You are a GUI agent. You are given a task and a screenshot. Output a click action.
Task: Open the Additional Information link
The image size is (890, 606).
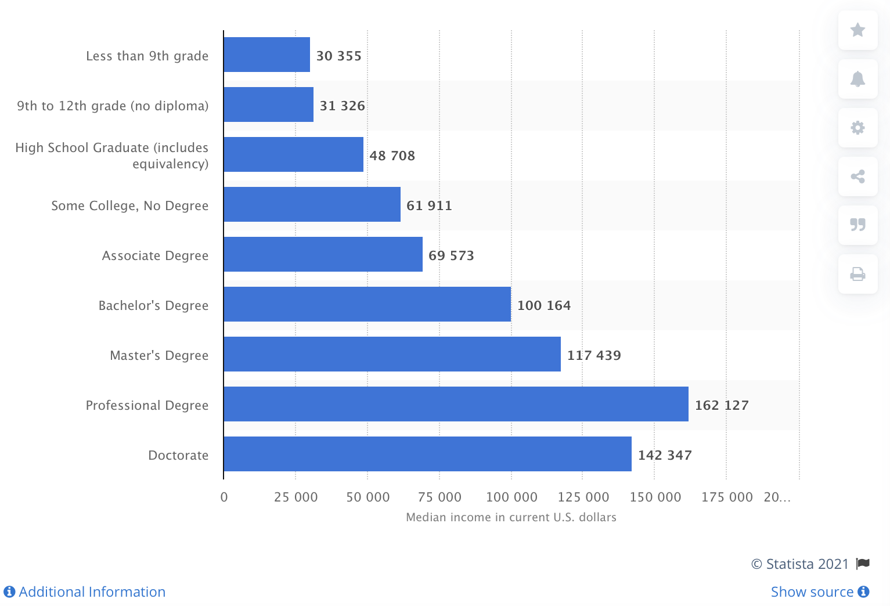coord(92,591)
